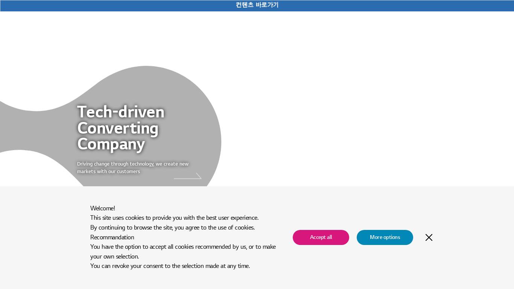Screen dimensions: 514x289
Task: Click the "This site uses cookies" sentence
Action: click(x=175, y=218)
